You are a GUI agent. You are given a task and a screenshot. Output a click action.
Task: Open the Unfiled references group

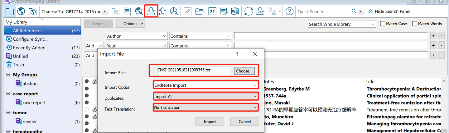20,56
